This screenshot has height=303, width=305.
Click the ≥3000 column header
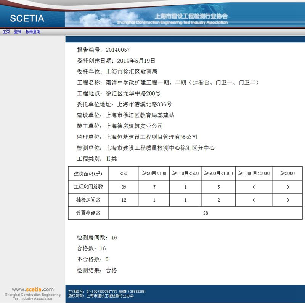[x=287, y=173]
